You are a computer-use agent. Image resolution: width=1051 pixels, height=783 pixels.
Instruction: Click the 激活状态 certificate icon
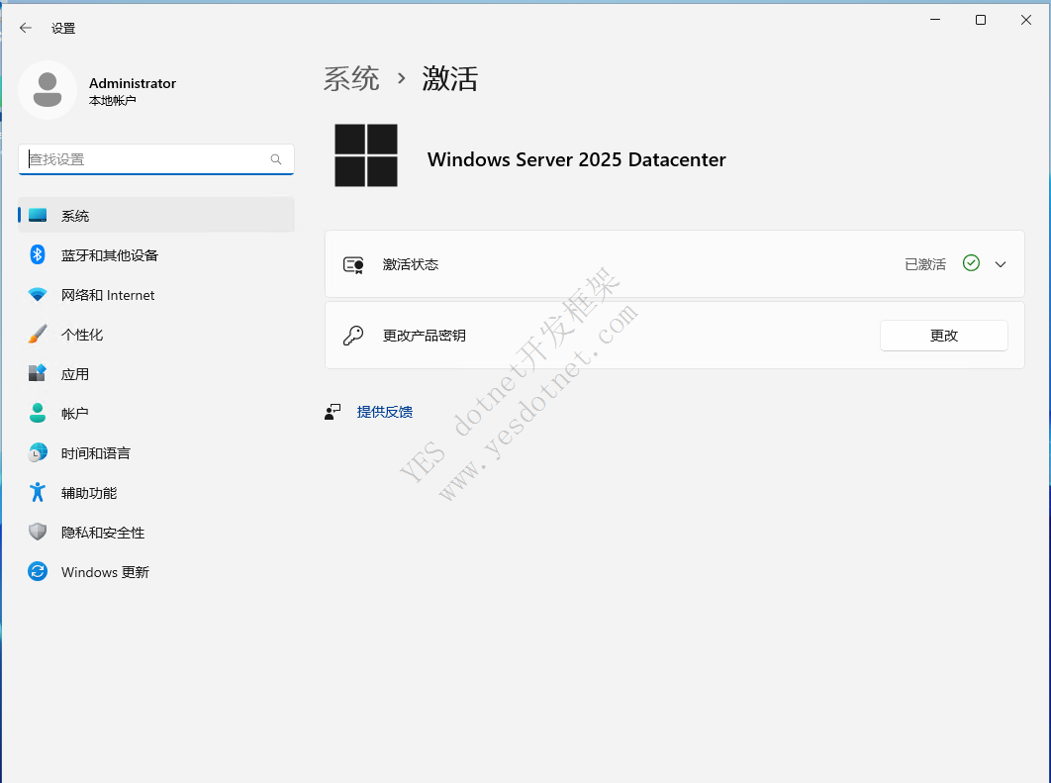(353, 264)
